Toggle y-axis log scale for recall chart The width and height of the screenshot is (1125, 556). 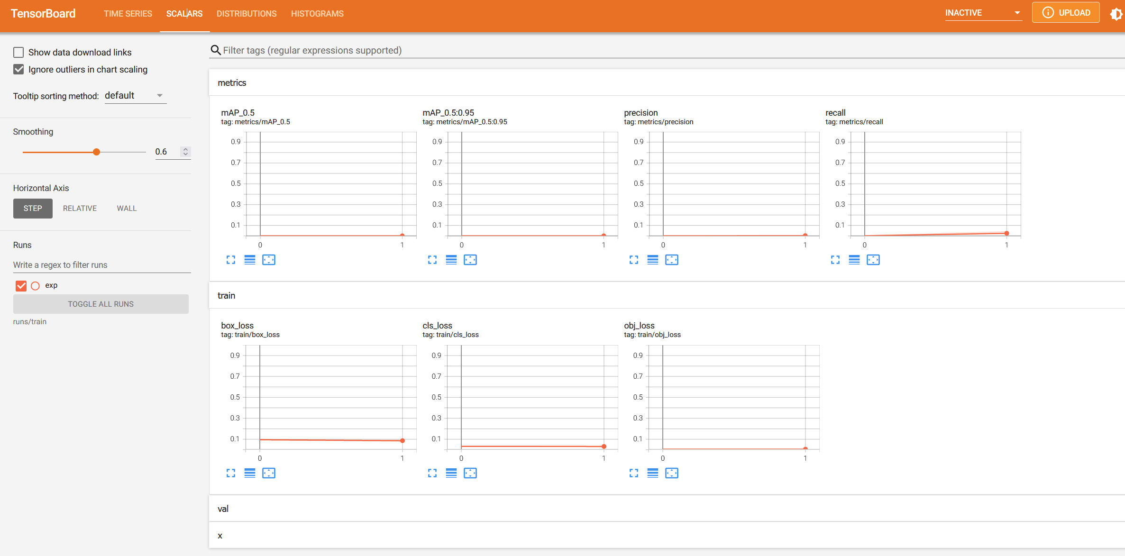coord(854,260)
